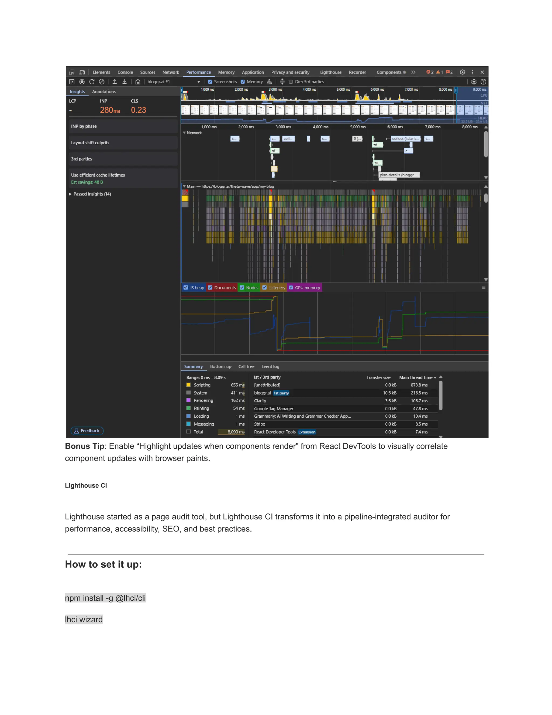Switch to the Bottom-up tab

click(x=220, y=366)
